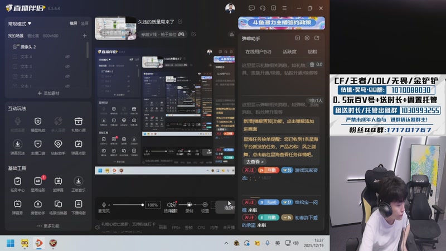Image resolution: width=446 pixels, height=251 pixels.
Task: Open the 弹幕秀 danmaku show tool
Action: pyautogui.click(x=18, y=207)
